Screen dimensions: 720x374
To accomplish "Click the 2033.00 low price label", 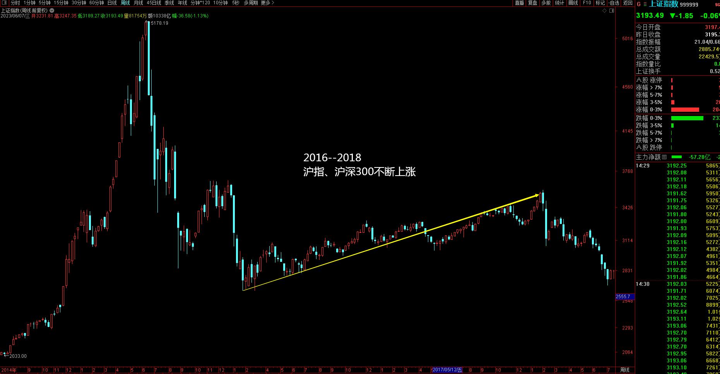I will coord(18,356).
